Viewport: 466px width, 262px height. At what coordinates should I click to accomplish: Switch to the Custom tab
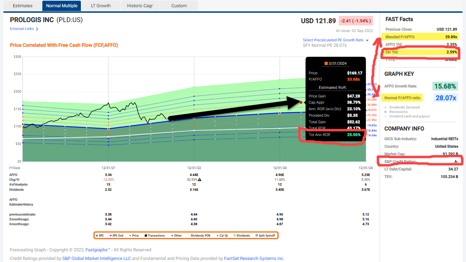(x=179, y=6)
